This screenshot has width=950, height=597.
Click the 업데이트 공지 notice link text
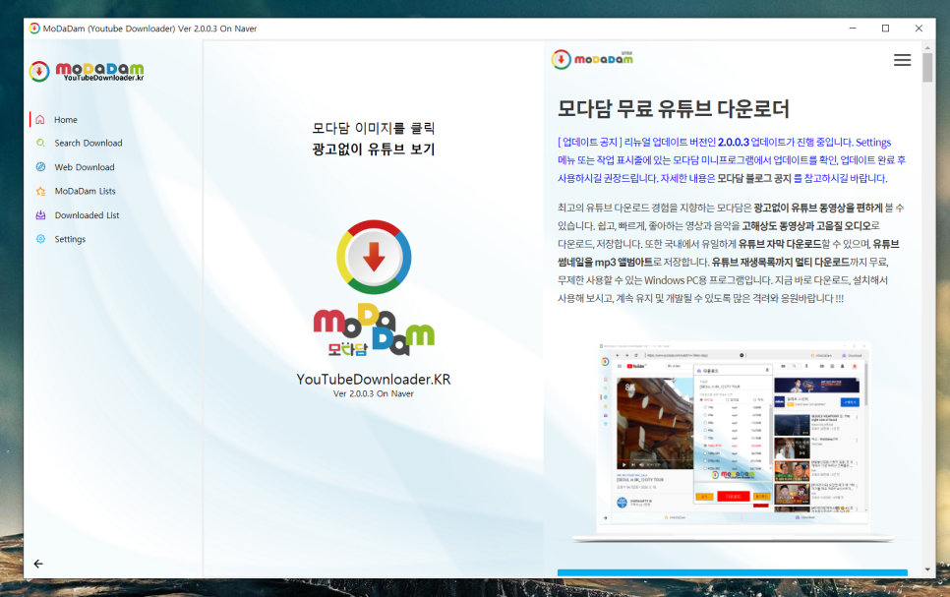(x=589, y=142)
